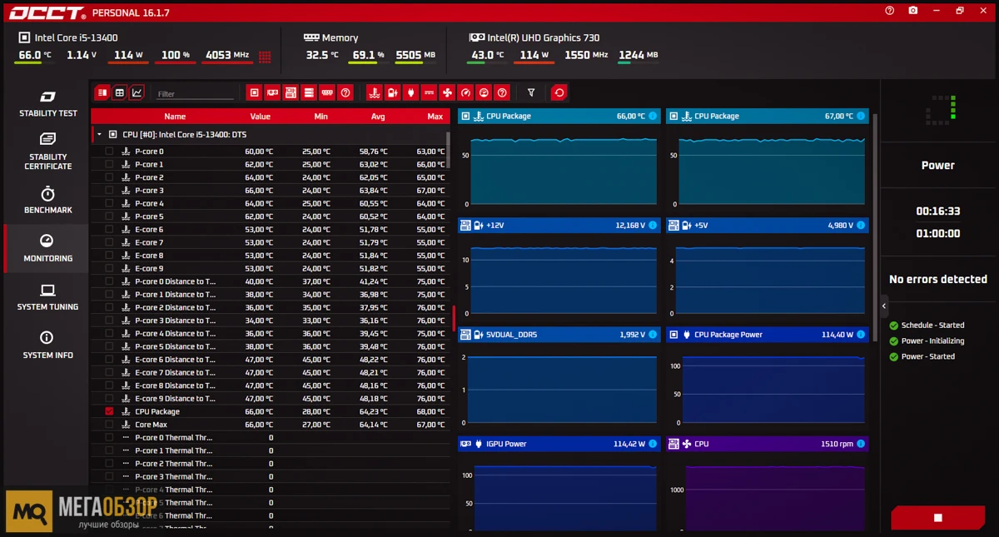Reset min/max values with the circular arrow icon

click(559, 92)
